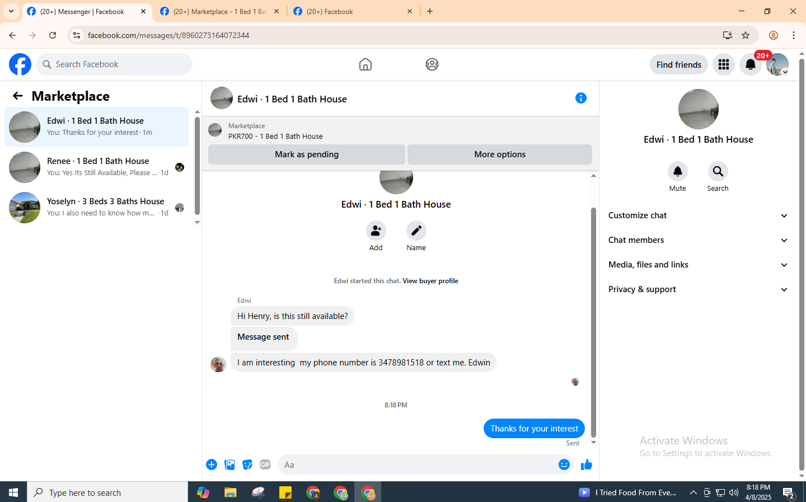Click Windows taskbar search box

pyautogui.click(x=107, y=492)
